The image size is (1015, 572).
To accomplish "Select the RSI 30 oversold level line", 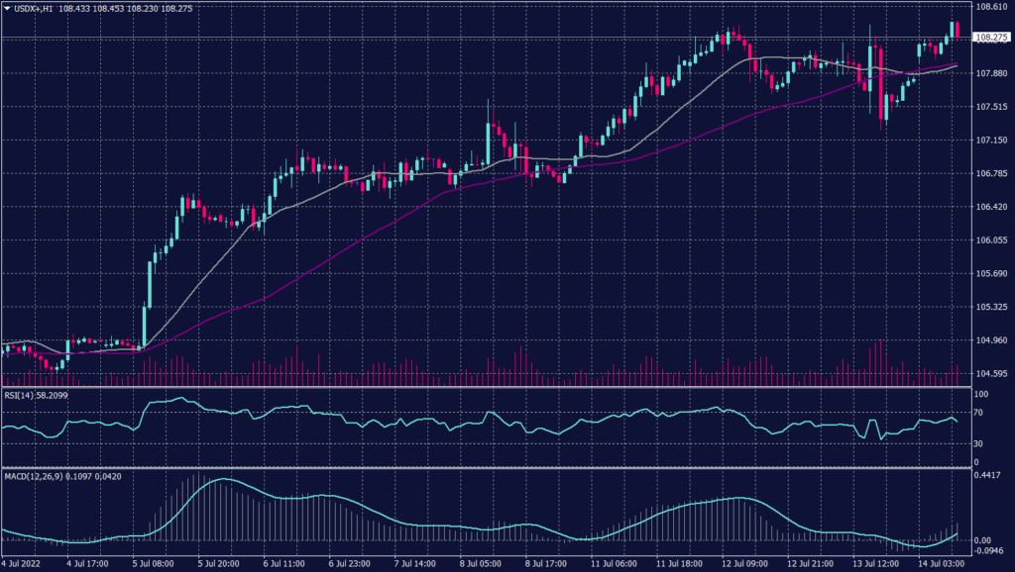I will (x=496, y=445).
